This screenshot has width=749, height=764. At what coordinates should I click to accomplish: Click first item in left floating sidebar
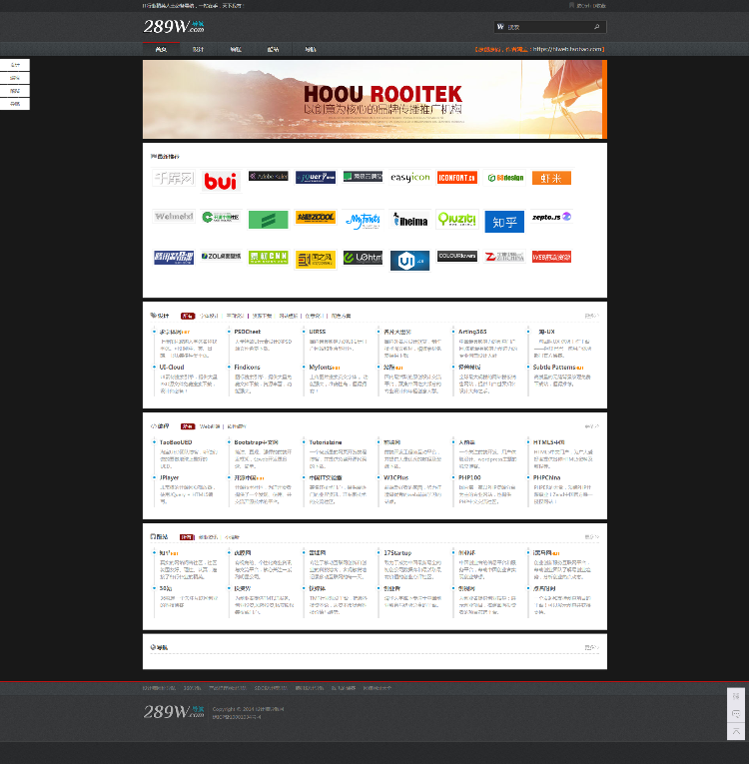15,65
